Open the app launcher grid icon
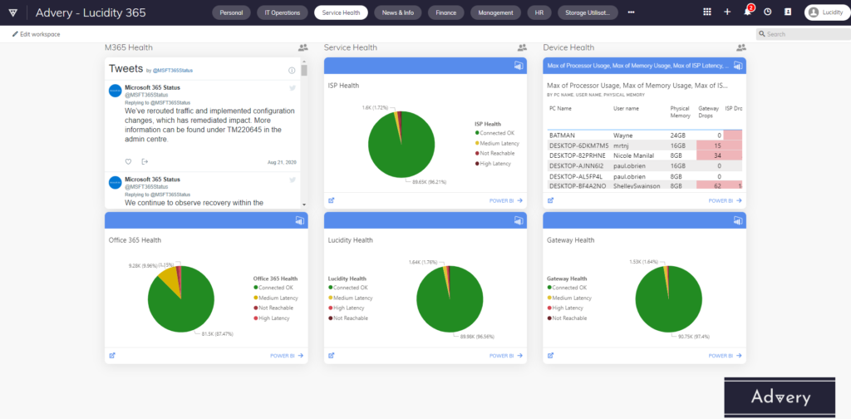This screenshot has width=851, height=419. click(x=706, y=12)
